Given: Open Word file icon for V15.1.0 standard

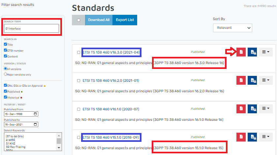Looking at the screenshot, I should 252,137.
